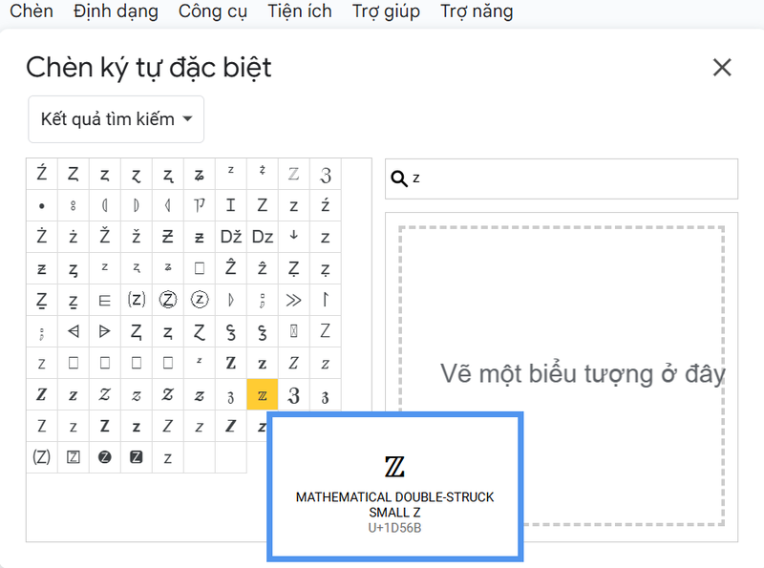Choose the circled small z symbol
This screenshot has width=764, height=568.
(x=200, y=300)
